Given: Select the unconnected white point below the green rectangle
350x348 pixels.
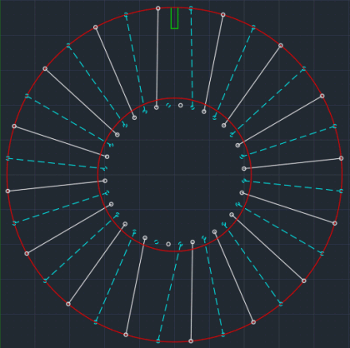Looking at the screenshot, I should [181, 106].
